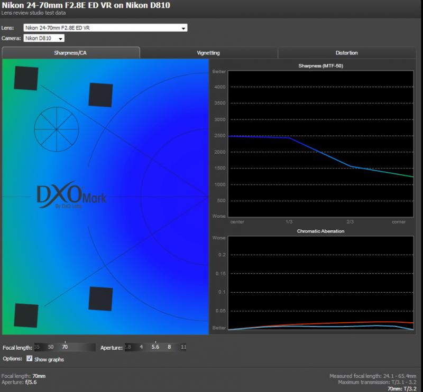Switch to the Sharpness/CA tab
423x392 pixels.
coord(71,53)
